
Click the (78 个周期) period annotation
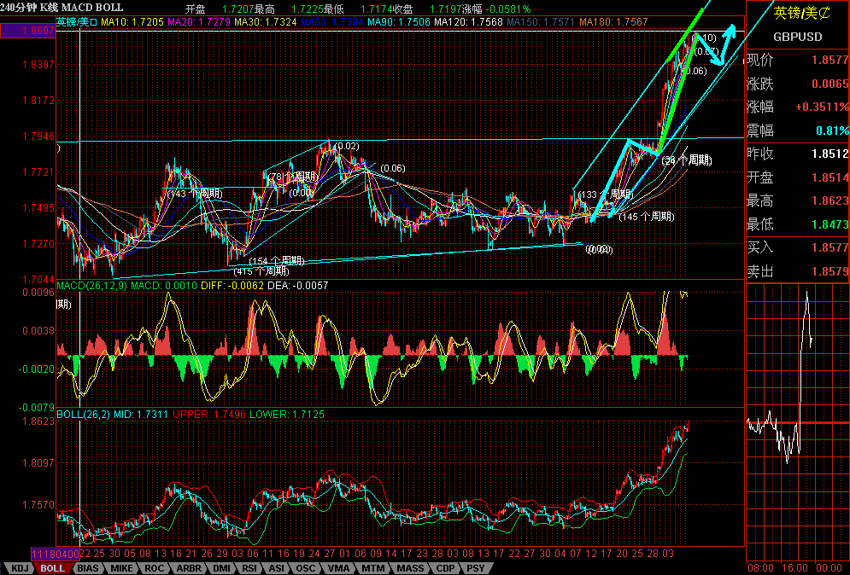click(292, 177)
